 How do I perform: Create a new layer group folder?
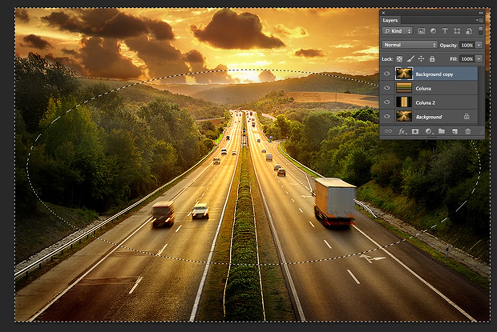441,131
